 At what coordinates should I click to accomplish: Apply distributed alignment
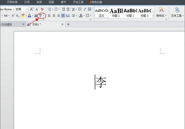(x=68, y=16)
